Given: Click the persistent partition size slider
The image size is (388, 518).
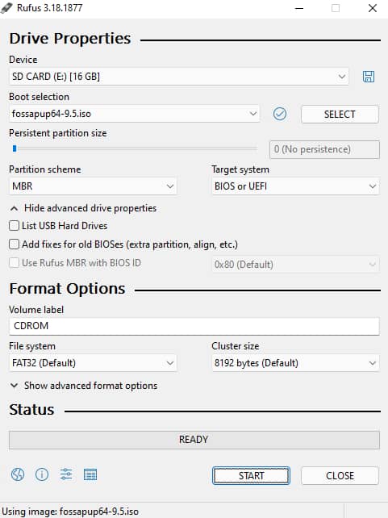Looking at the screenshot, I should click(x=133, y=149).
